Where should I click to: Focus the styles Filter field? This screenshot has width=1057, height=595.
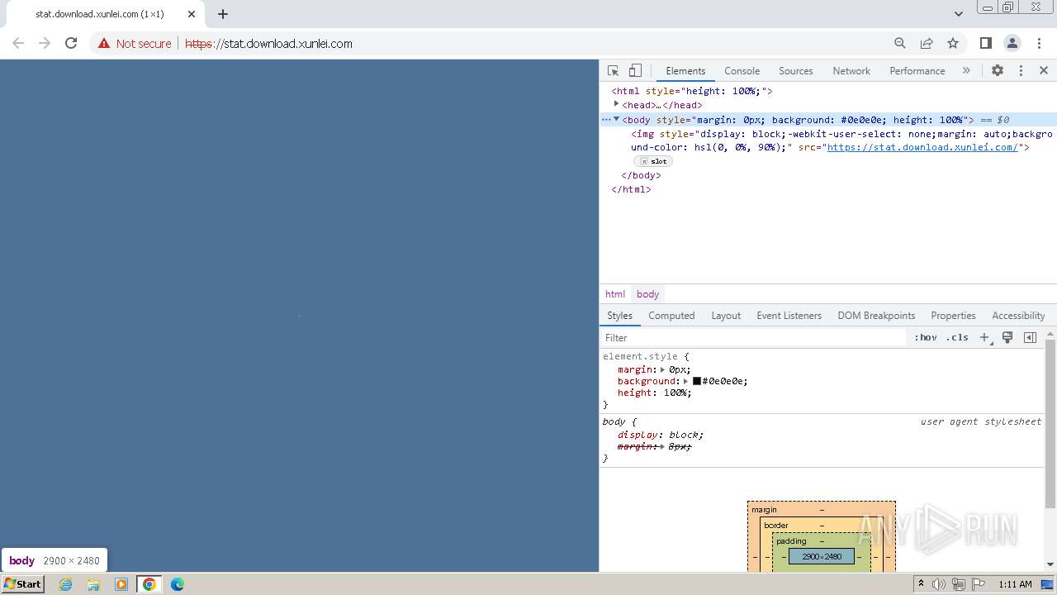754,337
